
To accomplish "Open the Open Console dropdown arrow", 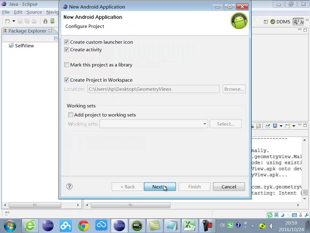I will coord(294,126).
